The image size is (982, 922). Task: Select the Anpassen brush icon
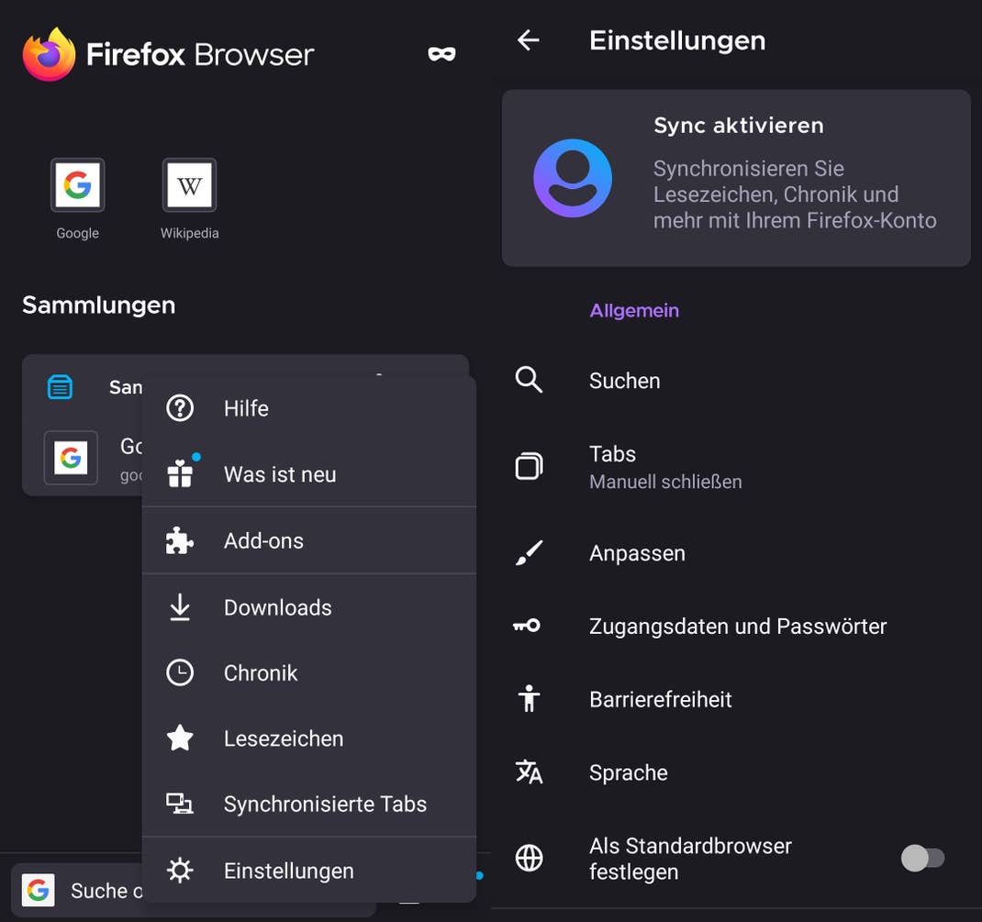[530, 552]
